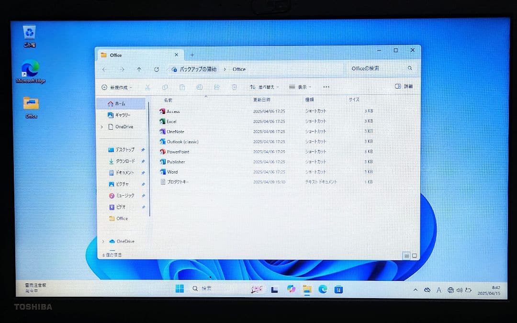Image resolution: width=517 pixels, height=323 pixels.
Task: Open the 並べ替え sort dropdown
Action: coord(265,87)
